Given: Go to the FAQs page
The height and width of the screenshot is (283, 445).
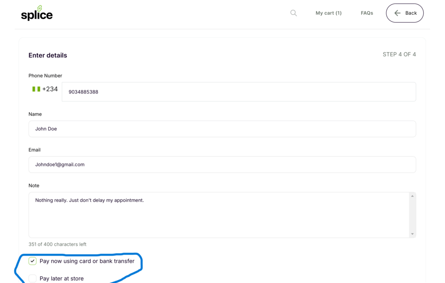Looking at the screenshot, I should click(367, 13).
